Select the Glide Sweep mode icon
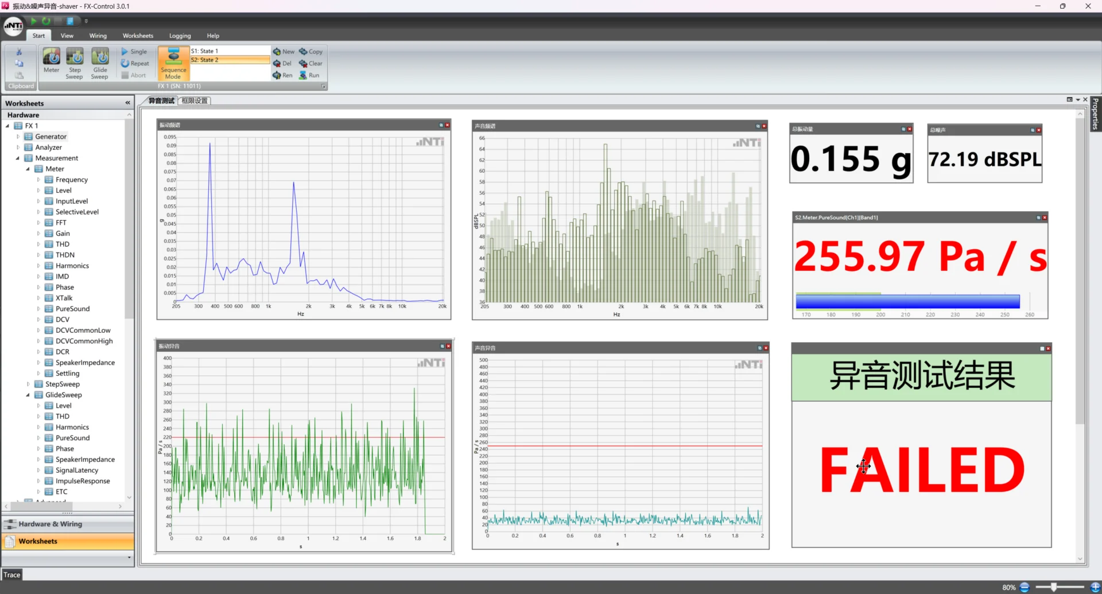This screenshot has width=1102, height=594. click(x=100, y=57)
